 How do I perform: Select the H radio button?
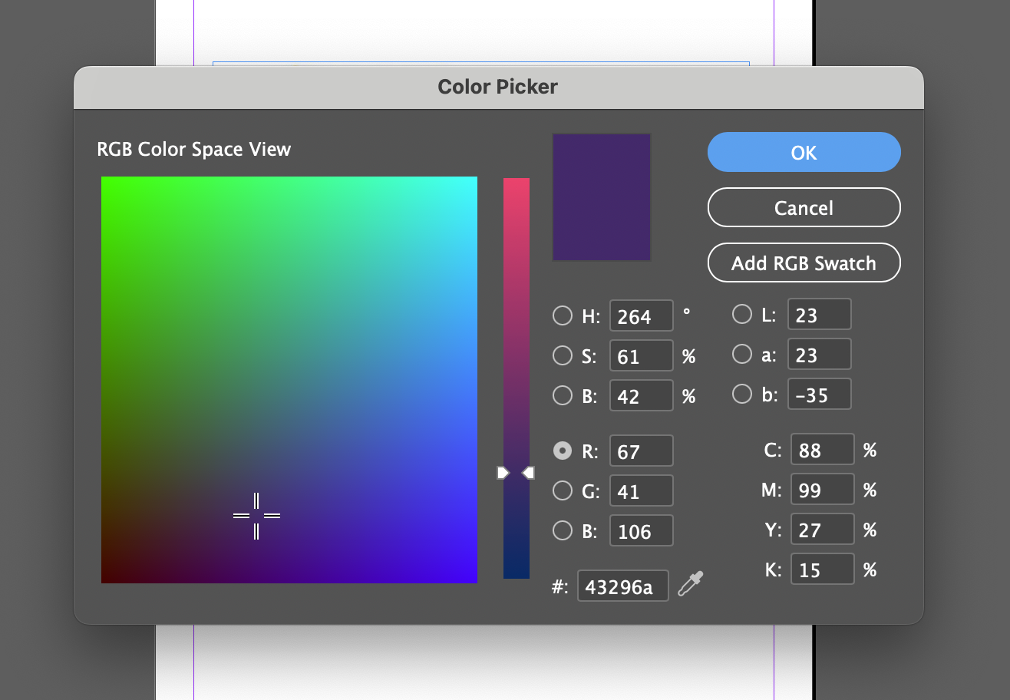(x=562, y=315)
